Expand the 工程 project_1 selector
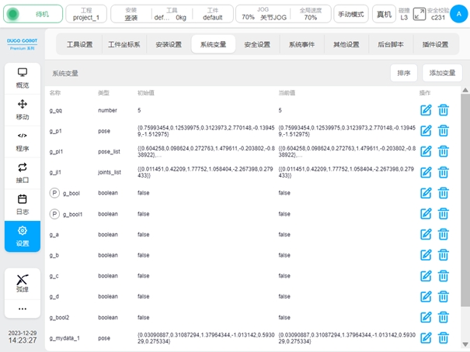 click(86, 14)
